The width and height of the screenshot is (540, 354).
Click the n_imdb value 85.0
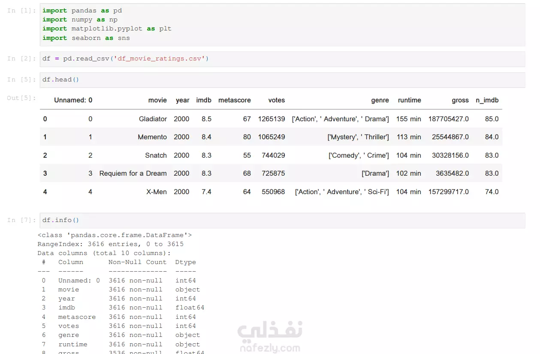tap(492, 119)
